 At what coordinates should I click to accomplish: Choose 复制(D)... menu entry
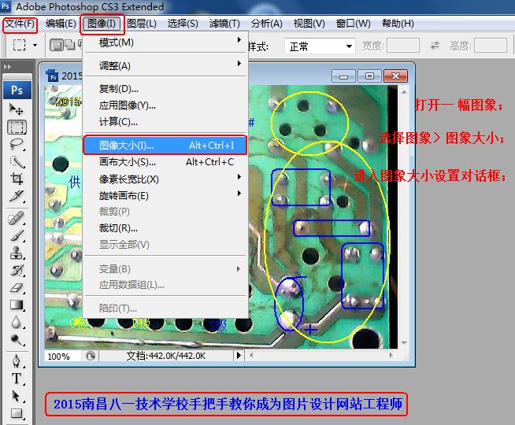pos(165,89)
